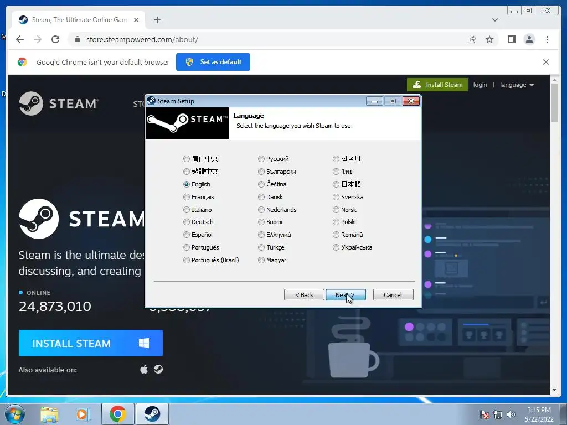Switch to Steam Setup taskbar icon
567x425 pixels.
pyautogui.click(x=152, y=414)
